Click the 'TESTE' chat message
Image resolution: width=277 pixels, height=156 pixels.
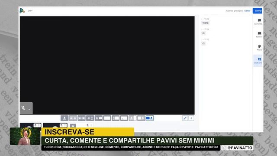205,23
